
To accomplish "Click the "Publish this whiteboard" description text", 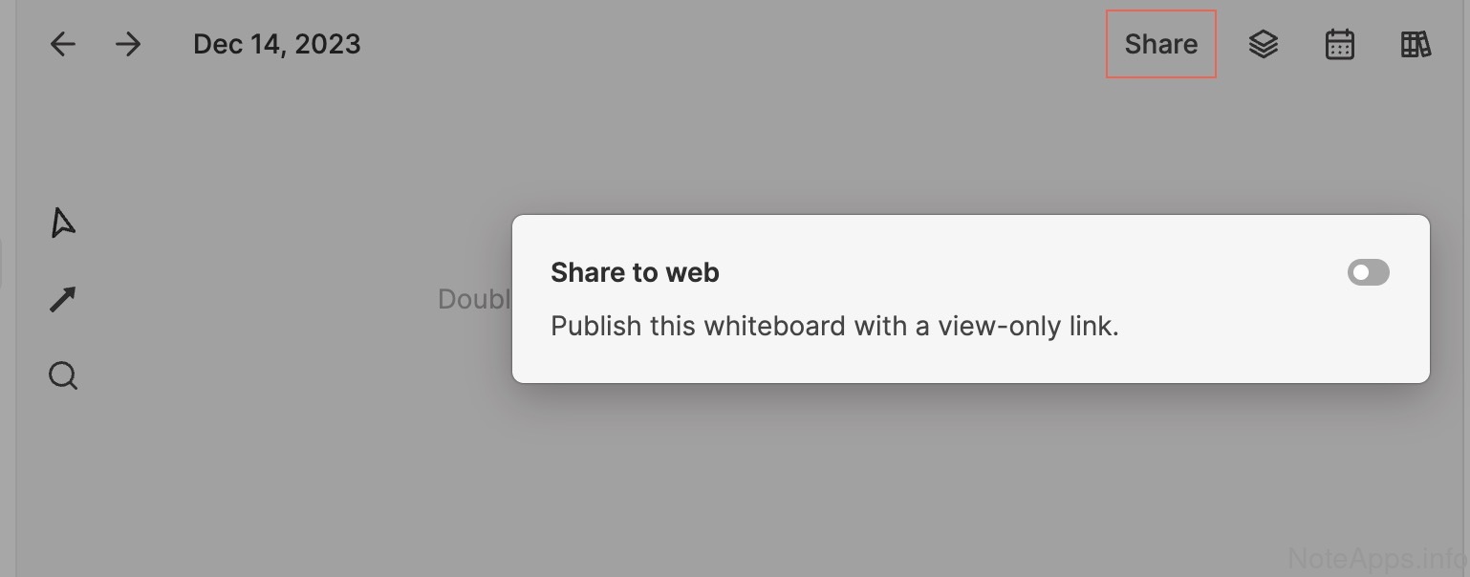I will tap(834, 327).
